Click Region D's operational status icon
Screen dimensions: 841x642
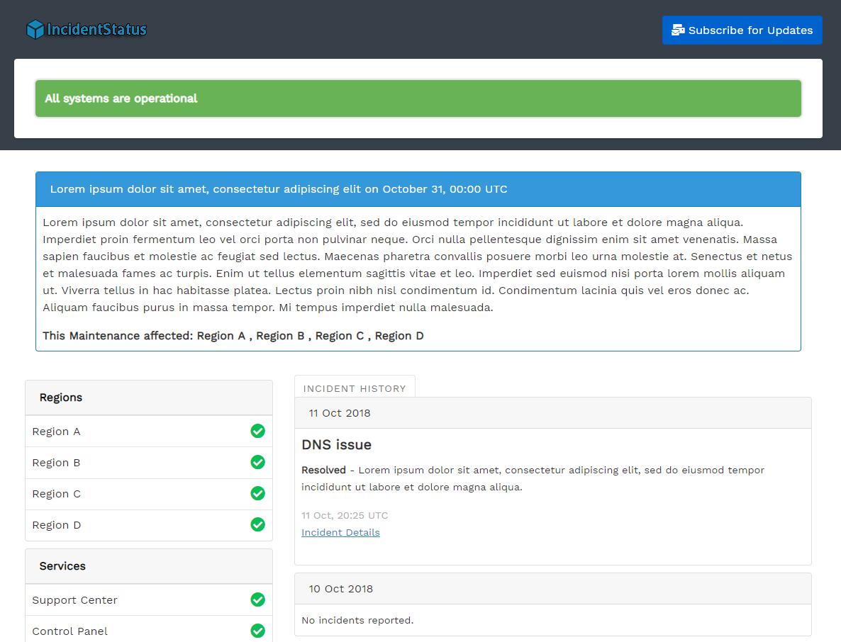point(257,524)
